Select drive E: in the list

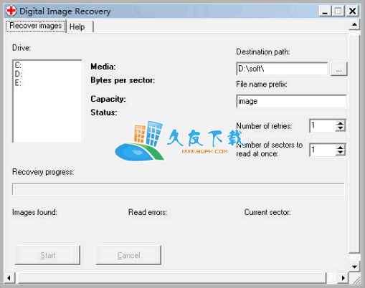[x=18, y=83]
